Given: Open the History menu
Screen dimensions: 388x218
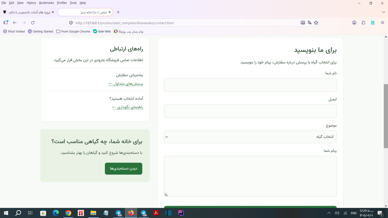Looking at the screenshot, I should (x=31, y=3).
